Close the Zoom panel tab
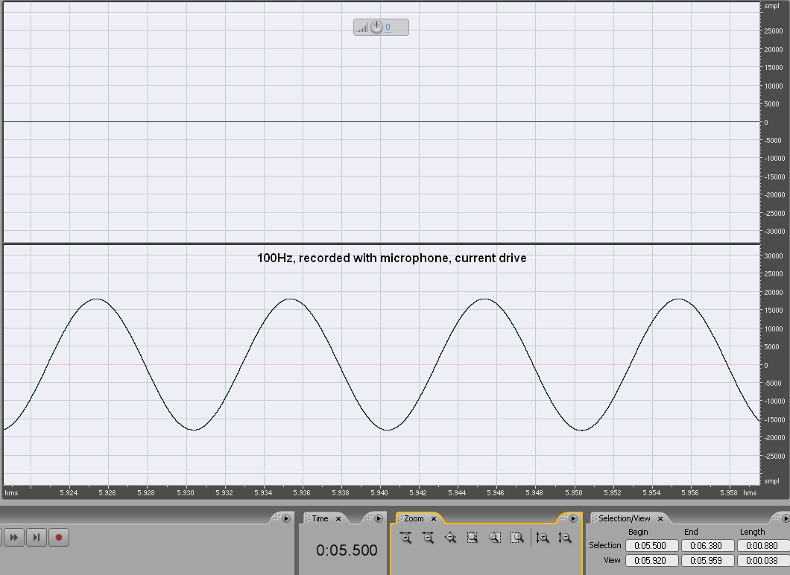The width and height of the screenshot is (790, 575). click(x=434, y=518)
